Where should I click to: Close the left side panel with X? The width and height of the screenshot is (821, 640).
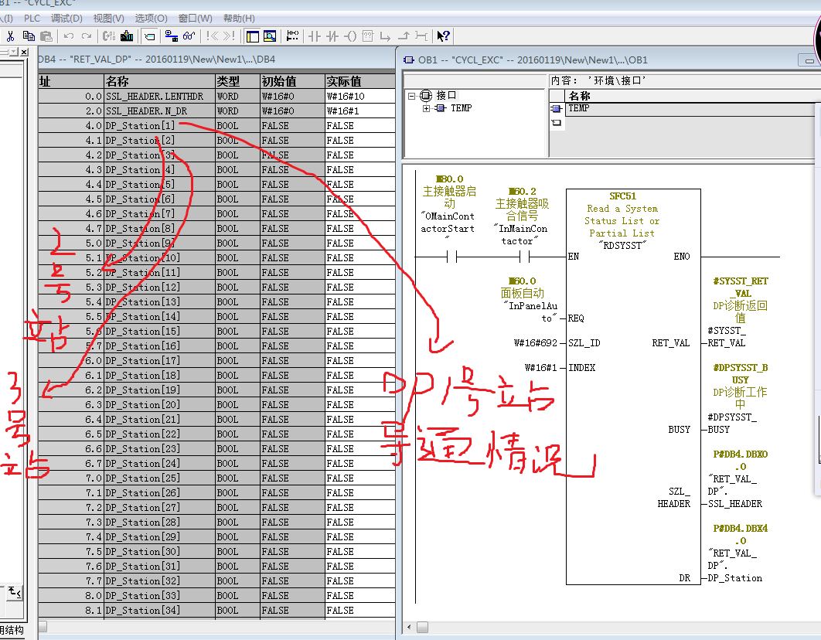pyautogui.click(x=24, y=51)
